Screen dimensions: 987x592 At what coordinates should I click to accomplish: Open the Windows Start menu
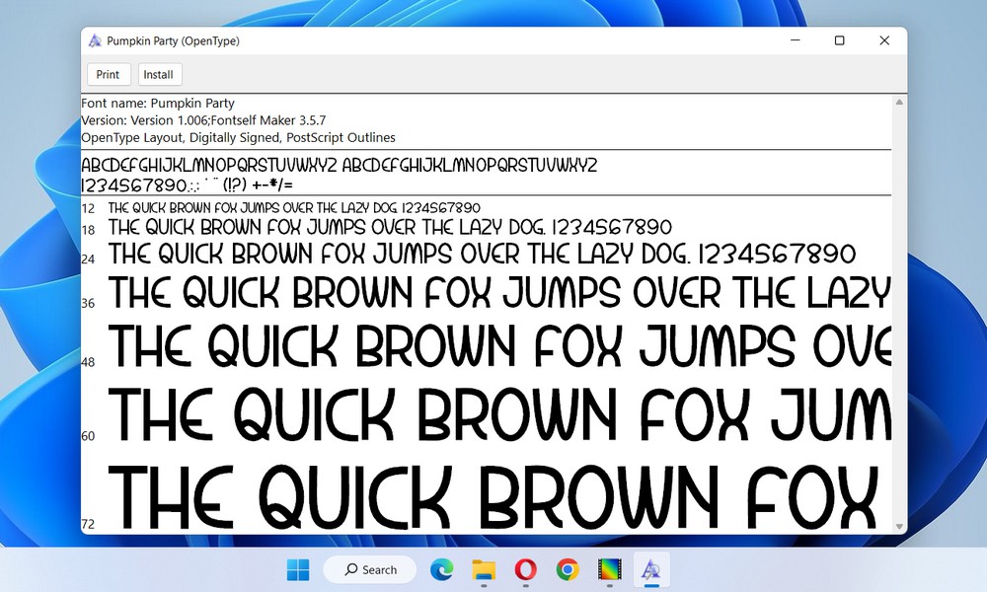coord(297,569)
